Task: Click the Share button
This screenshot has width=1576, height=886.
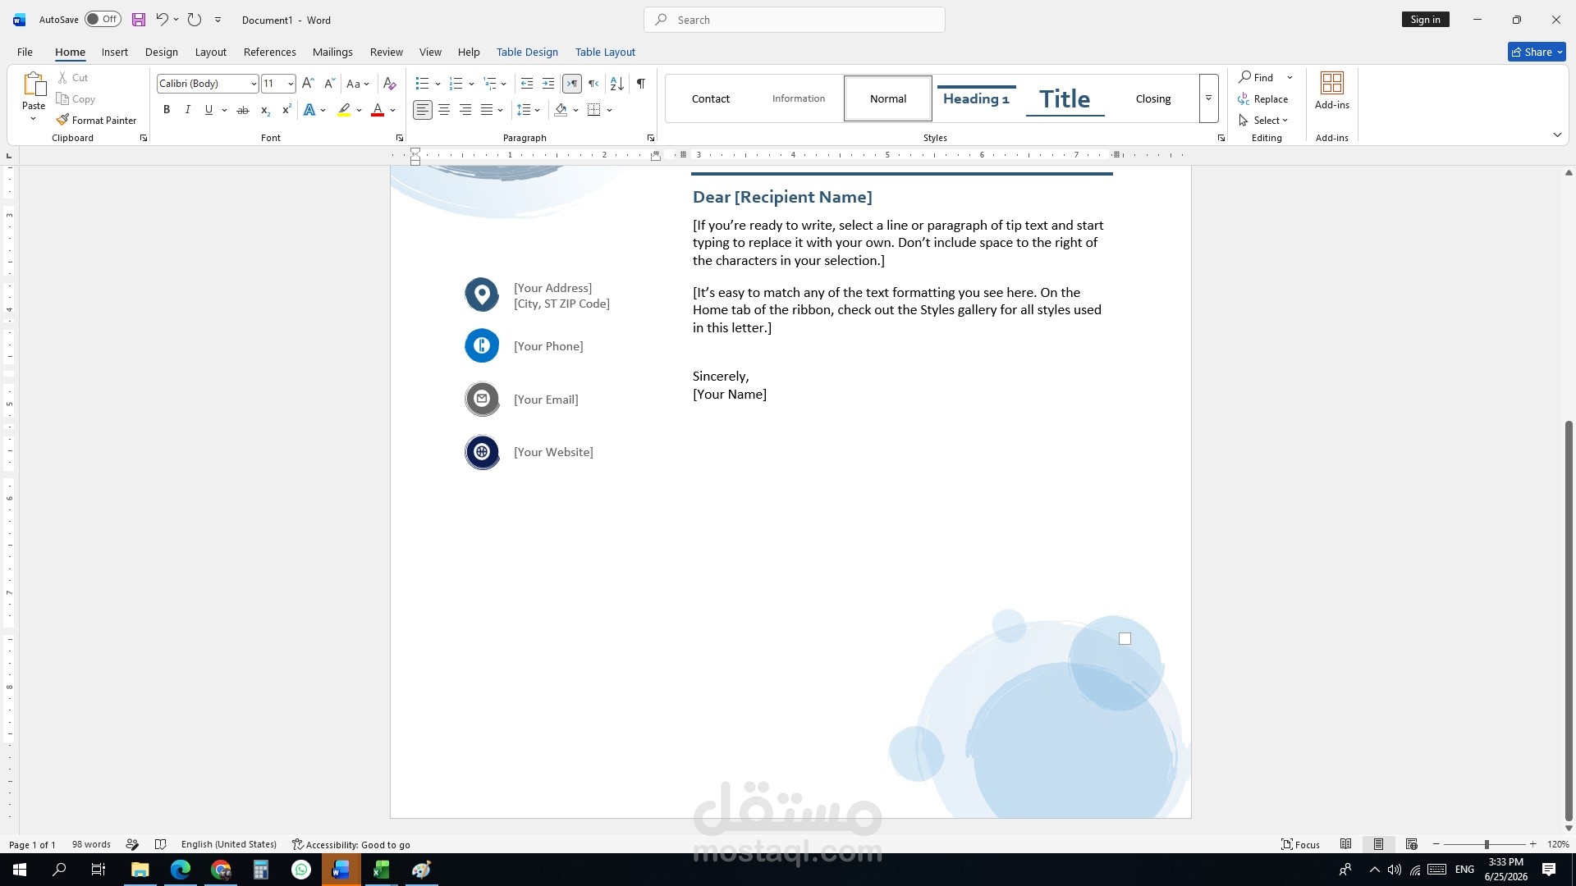Action: point(1537,52)
